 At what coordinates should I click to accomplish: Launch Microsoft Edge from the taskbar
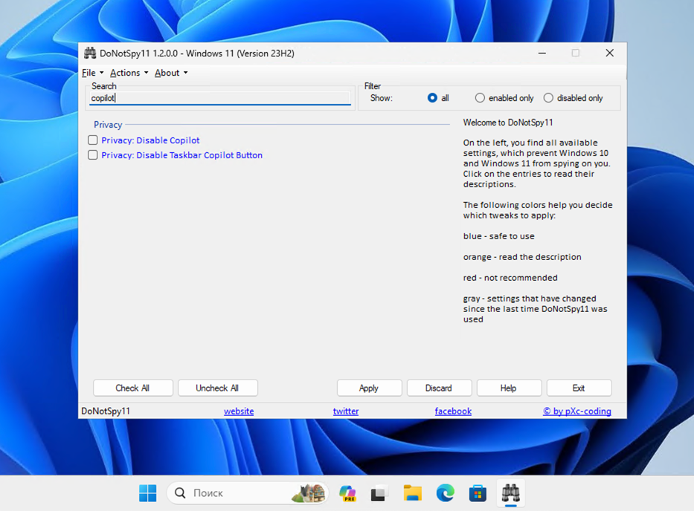coord(445,493)
